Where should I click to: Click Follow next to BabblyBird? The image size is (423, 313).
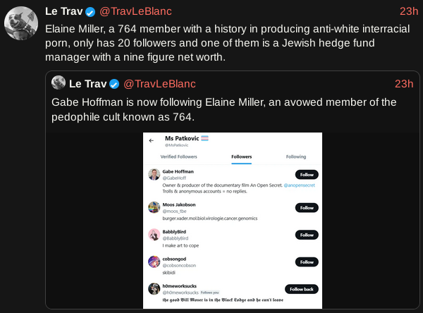306,235
